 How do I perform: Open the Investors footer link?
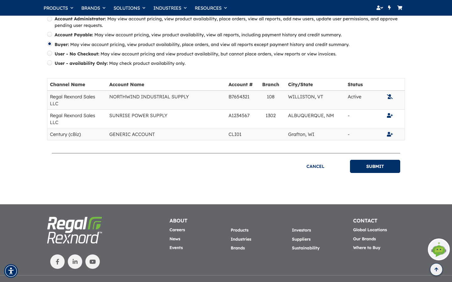301,230
